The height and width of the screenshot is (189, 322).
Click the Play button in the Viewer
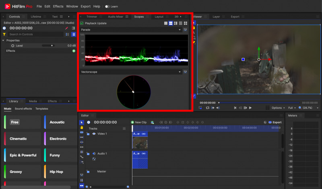250,108
